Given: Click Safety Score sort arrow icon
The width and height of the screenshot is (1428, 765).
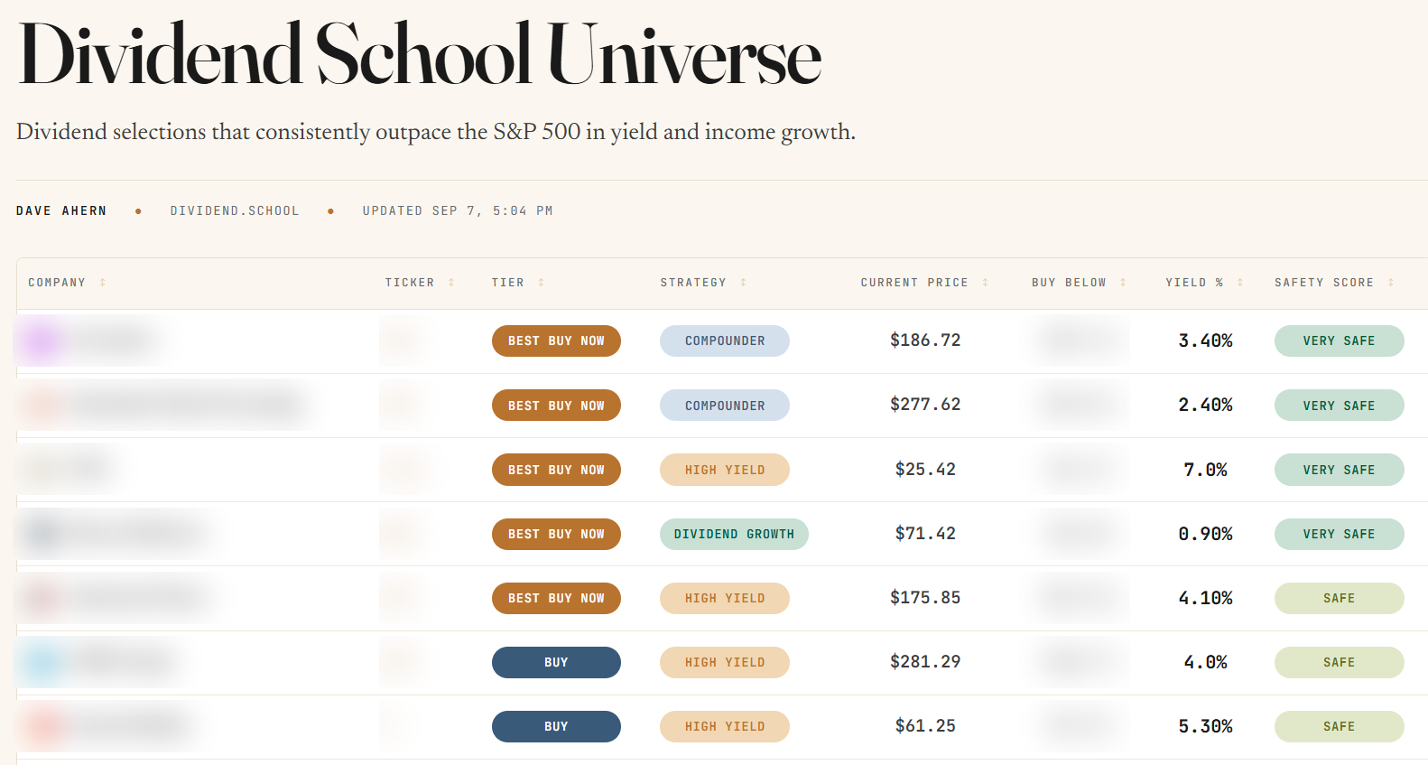Looking at the screenshot, I should point(1391,283).
